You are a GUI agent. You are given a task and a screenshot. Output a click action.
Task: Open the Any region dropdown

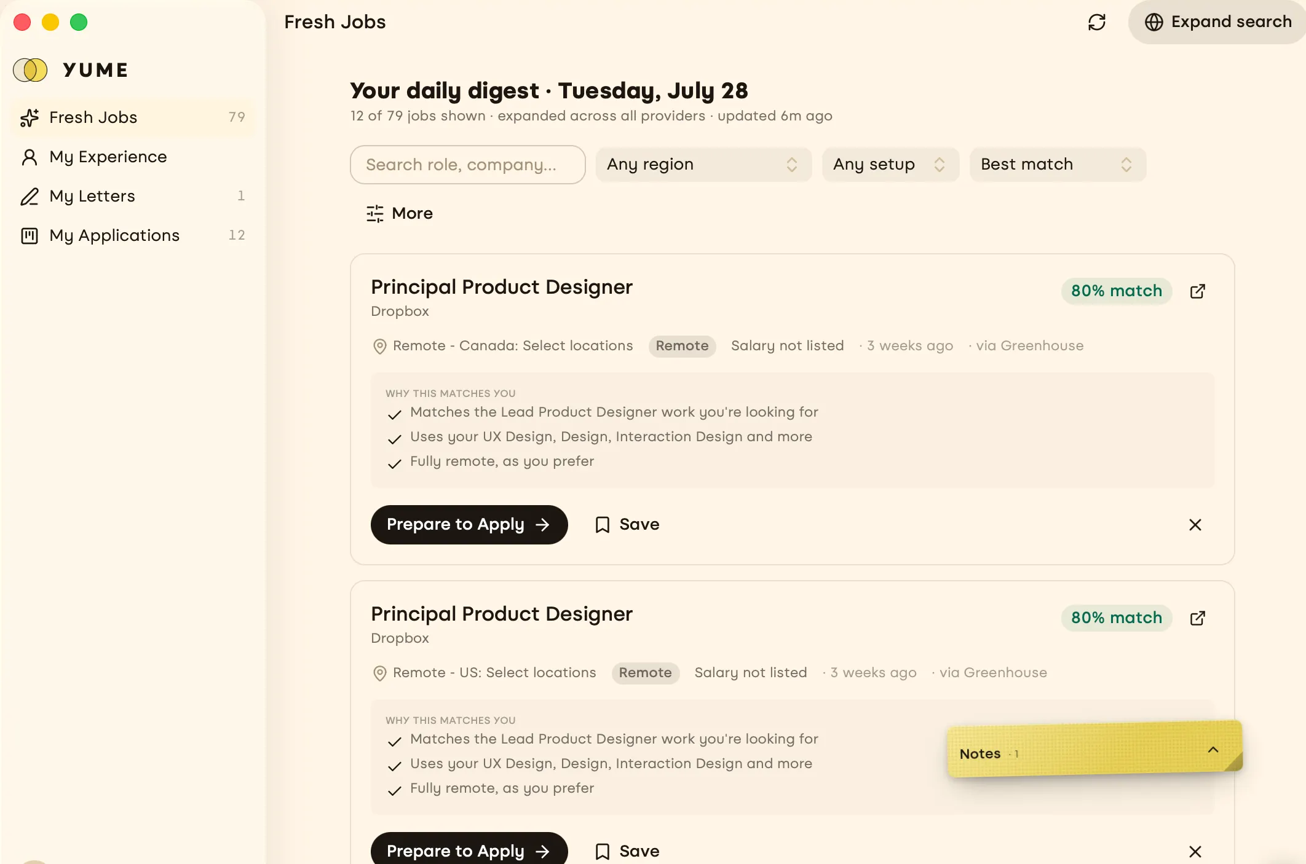point(703,165)
